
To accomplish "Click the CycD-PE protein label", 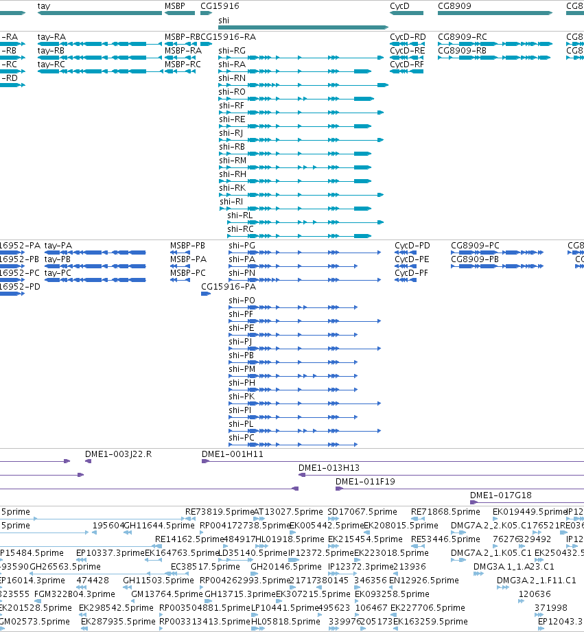I will pos(412,259).
